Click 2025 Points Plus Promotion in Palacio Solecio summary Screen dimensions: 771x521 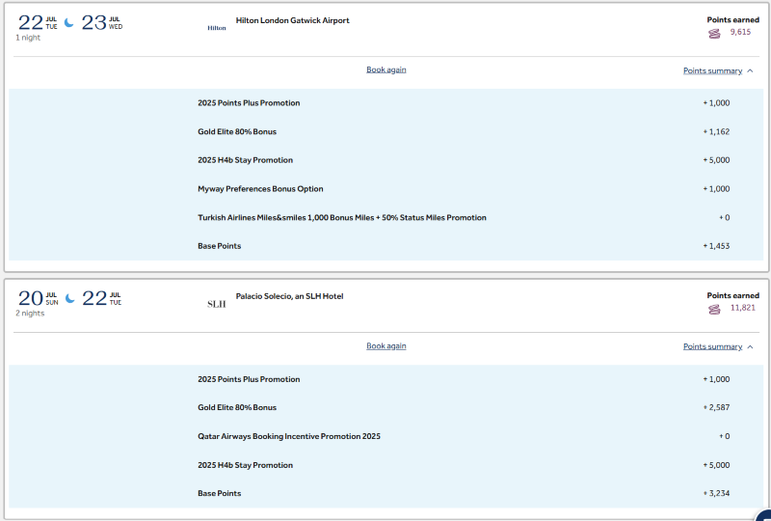coord(249,379)
